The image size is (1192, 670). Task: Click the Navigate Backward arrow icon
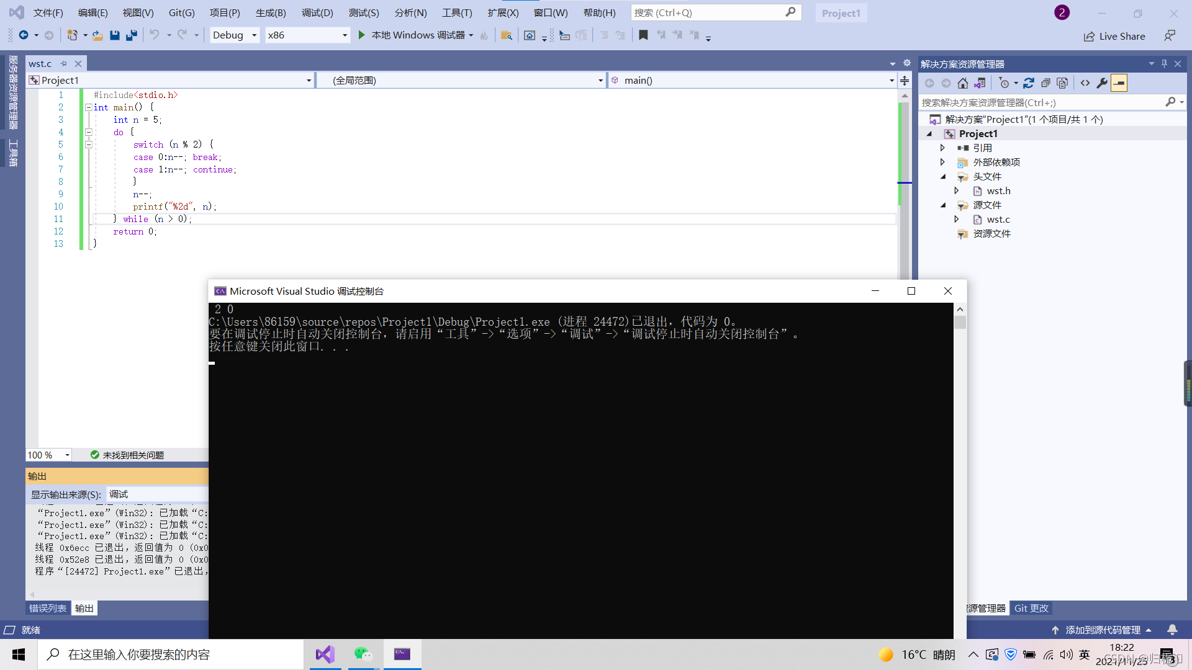pyautogui.click(x=24, y=35)
